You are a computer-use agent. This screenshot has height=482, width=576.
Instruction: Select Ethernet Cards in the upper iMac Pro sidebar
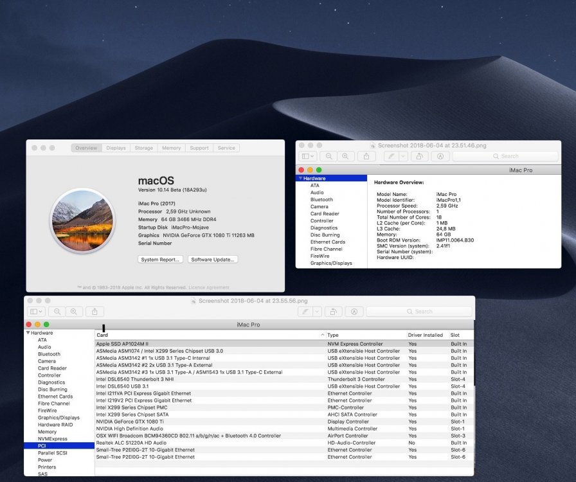(328, 242)
